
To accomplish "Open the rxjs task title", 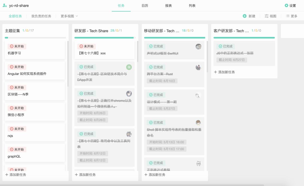I will coord(10,136).
